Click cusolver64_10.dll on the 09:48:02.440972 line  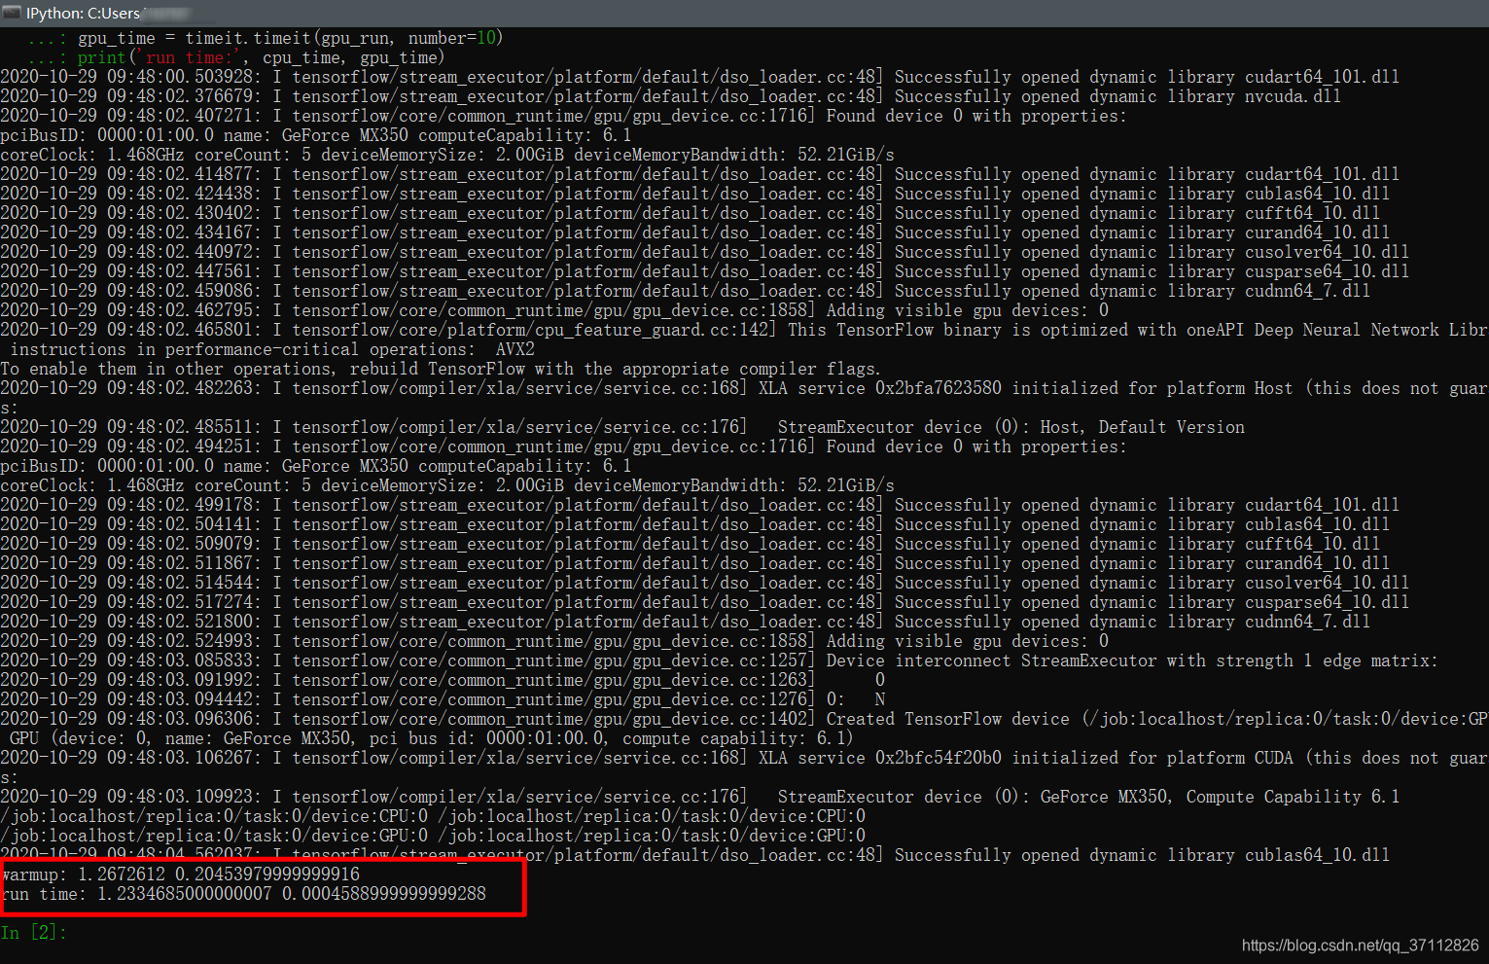click(1327, 252)
